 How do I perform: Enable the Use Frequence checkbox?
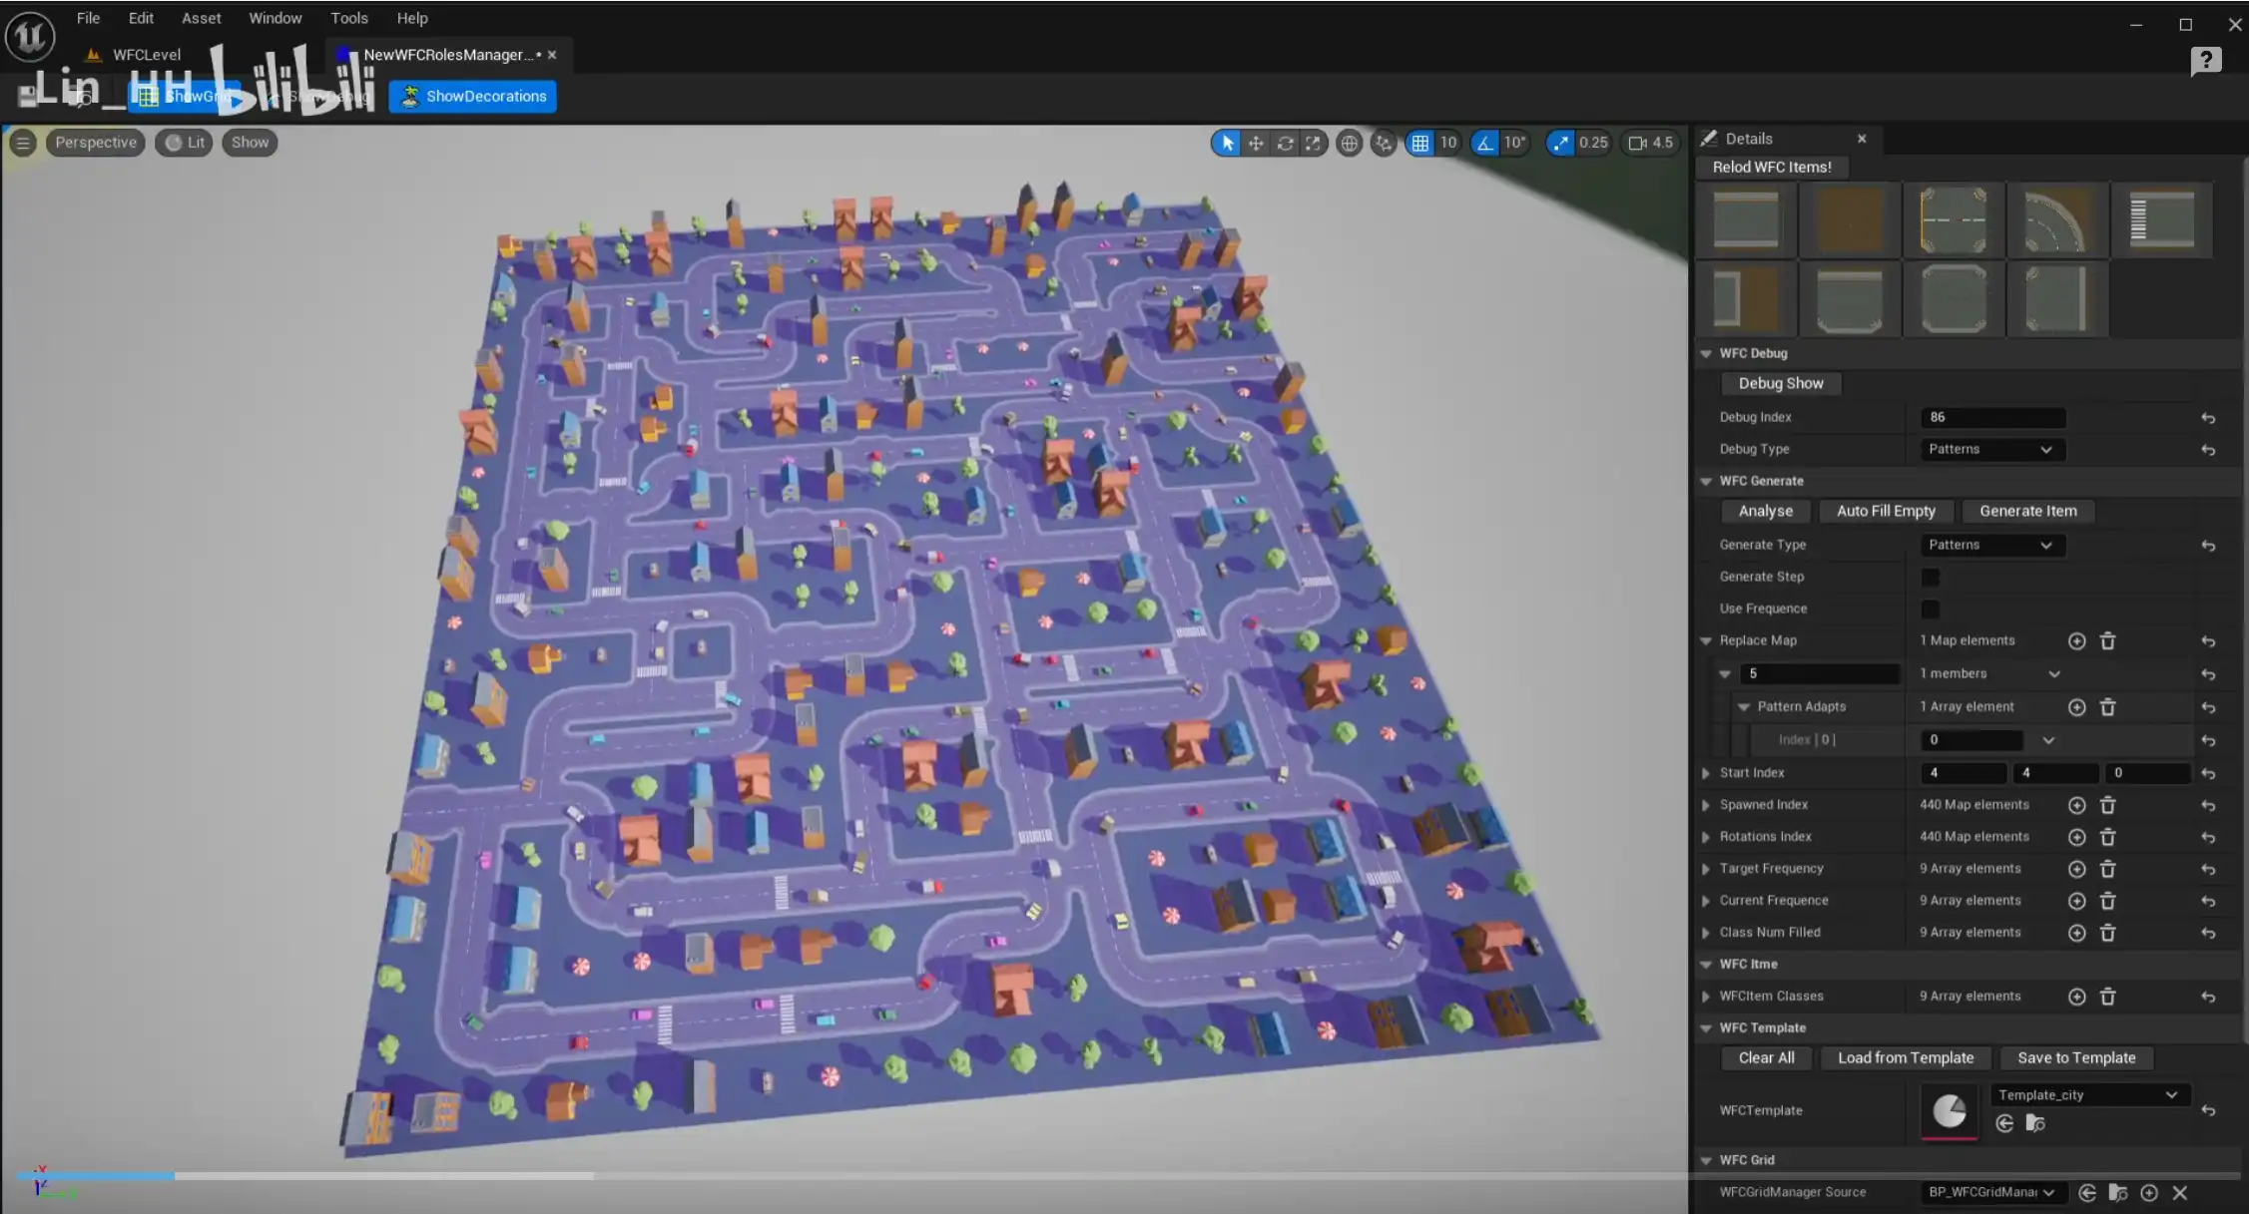click(x=1930, y=609)
